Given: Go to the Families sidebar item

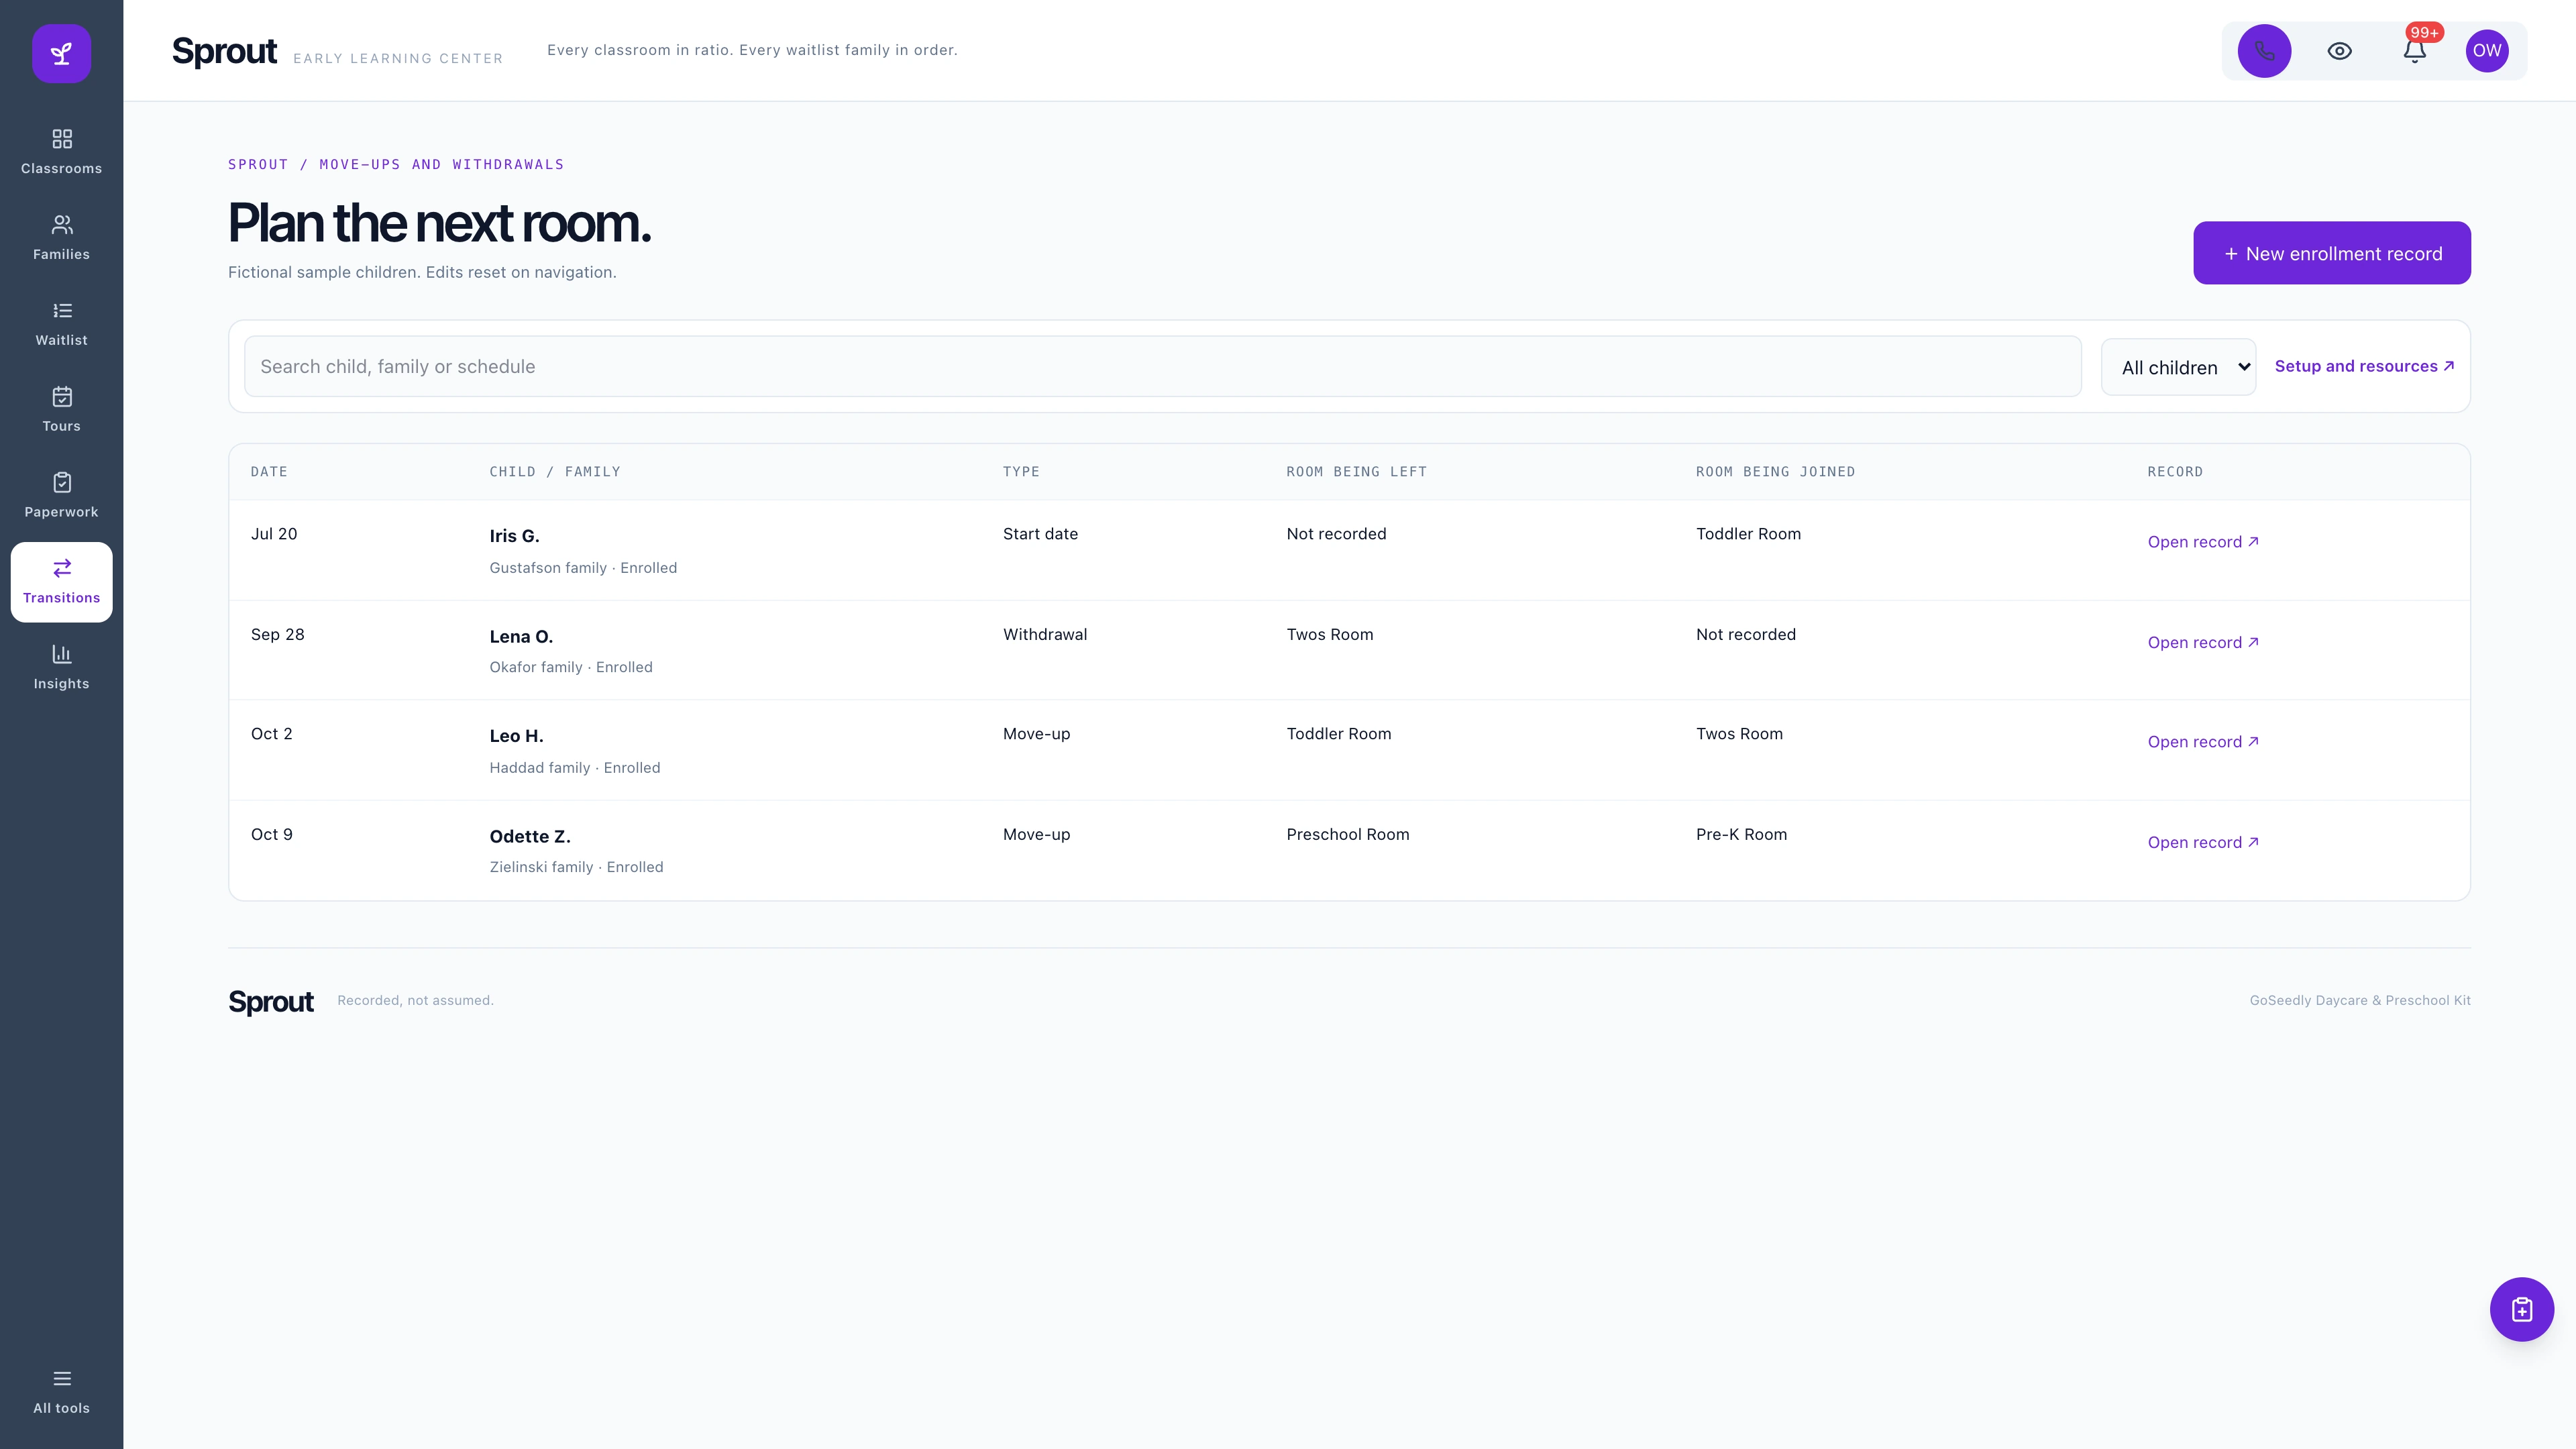Looking at the screenshot, I should 61,238.
